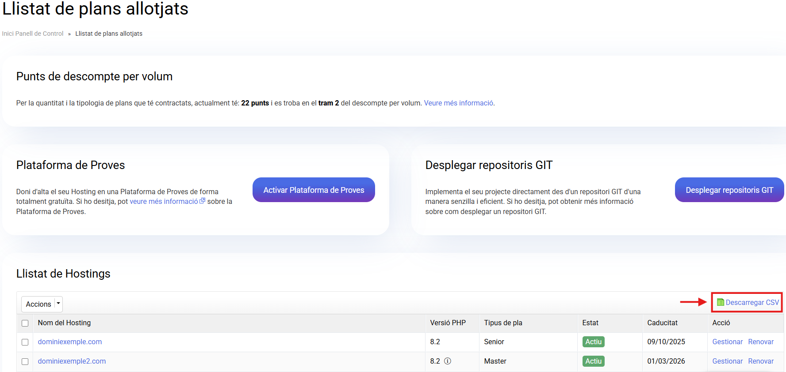This screenshot has width=786, height=372.
Task: Open Veure més informació discount link
Action: pyautogui.click(x=458, y=103)
